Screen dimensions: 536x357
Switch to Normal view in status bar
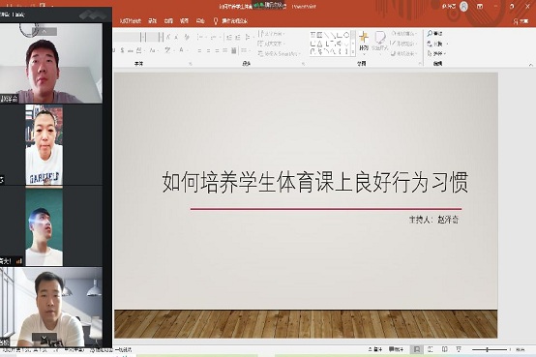click(x=417, y=349)
